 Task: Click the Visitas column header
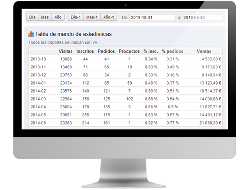(66, 51)
